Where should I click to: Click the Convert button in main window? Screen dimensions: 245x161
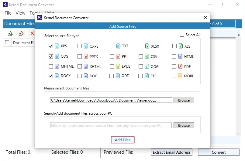coord(219,152)
